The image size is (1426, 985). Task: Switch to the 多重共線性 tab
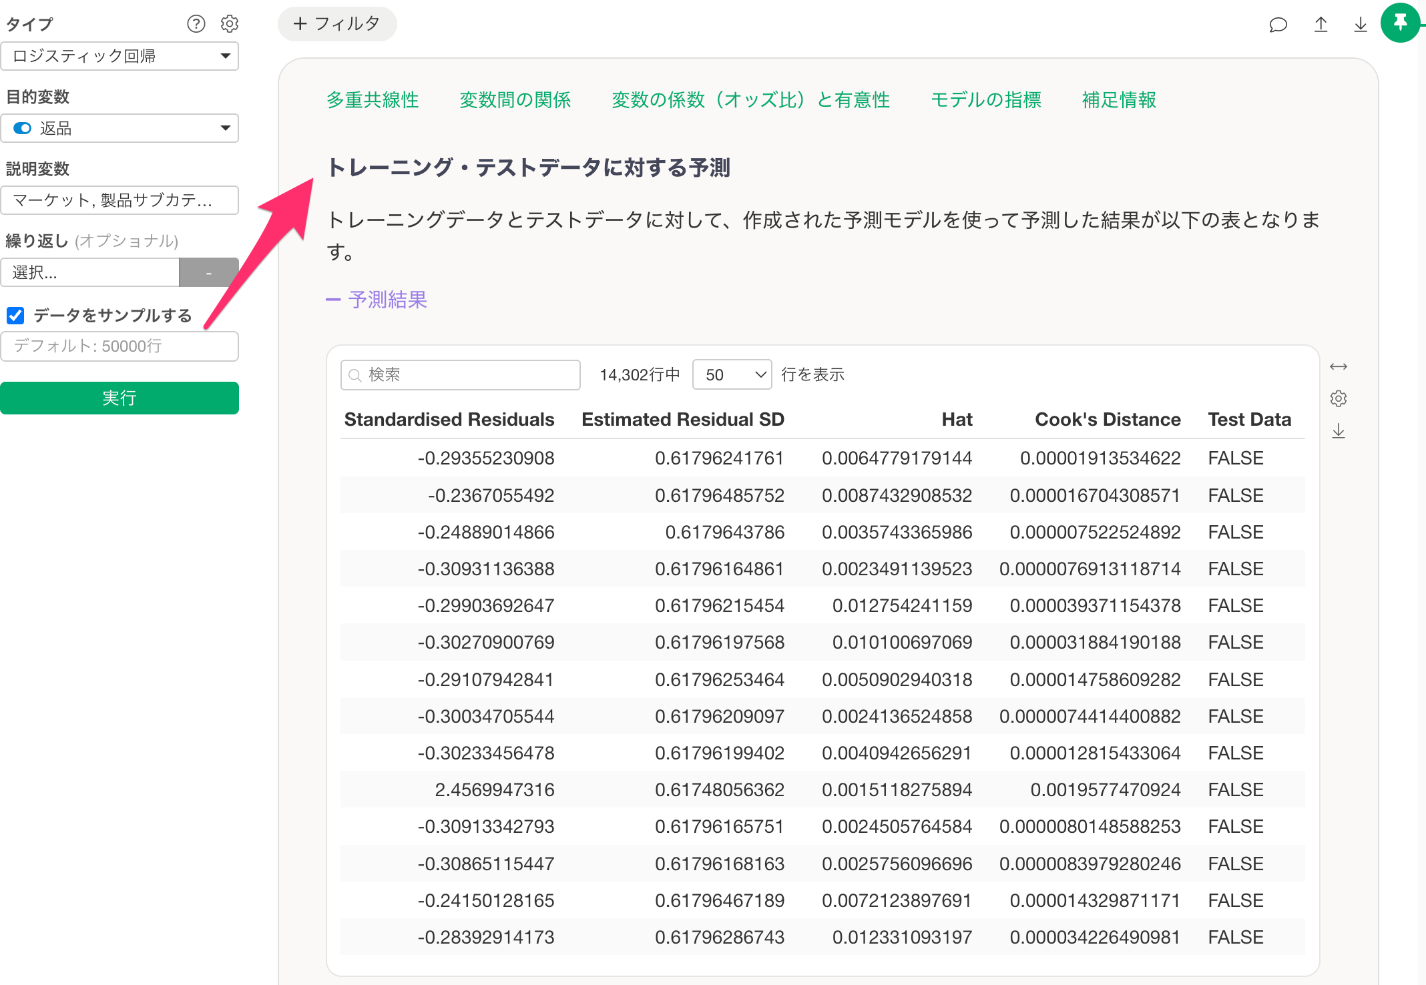click(x=373, y=100)
